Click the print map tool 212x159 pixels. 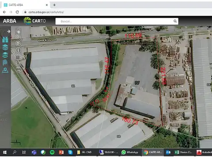pyautogui.click(x=19, y=69)
